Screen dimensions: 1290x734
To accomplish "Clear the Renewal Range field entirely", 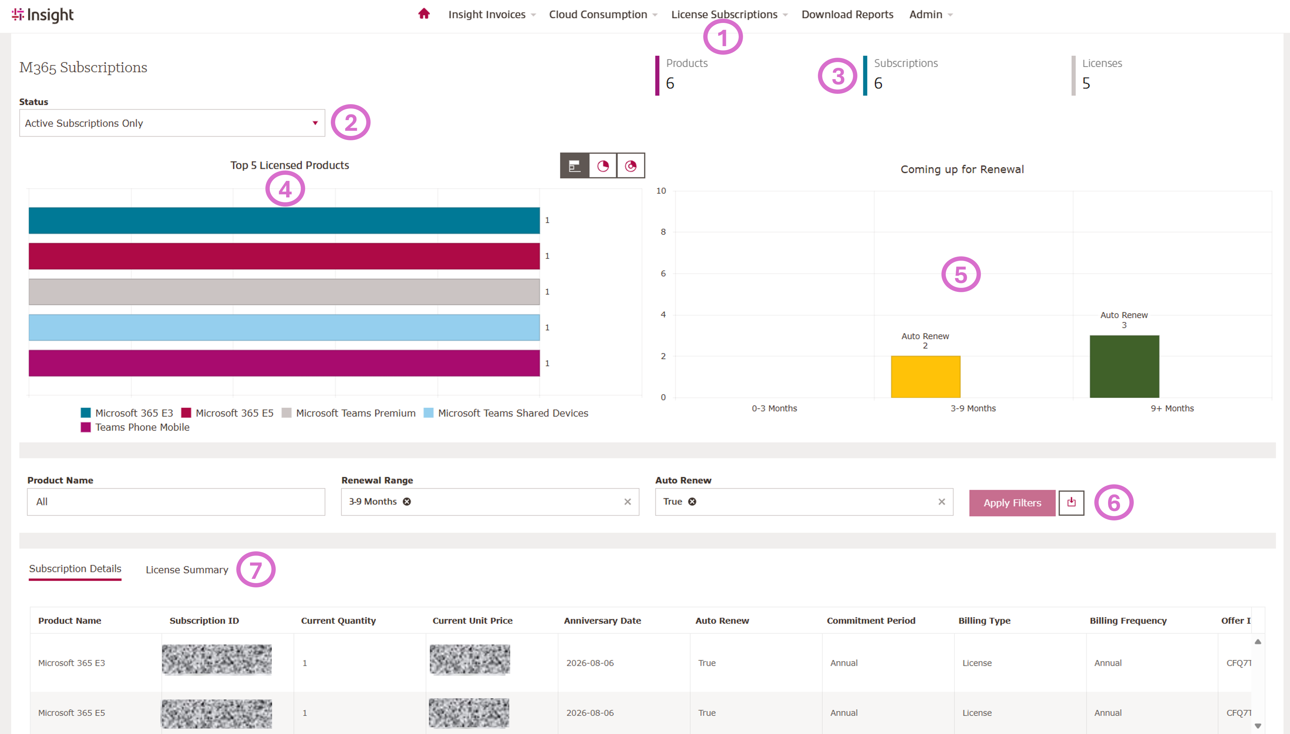I will pos(628,502).
